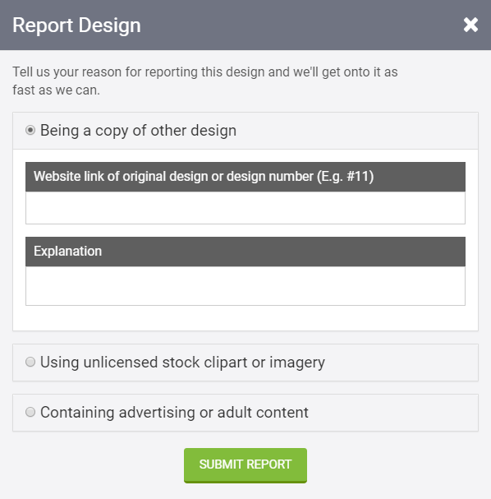
Task: Select the copy of other design radio
Action: (30, 130)
